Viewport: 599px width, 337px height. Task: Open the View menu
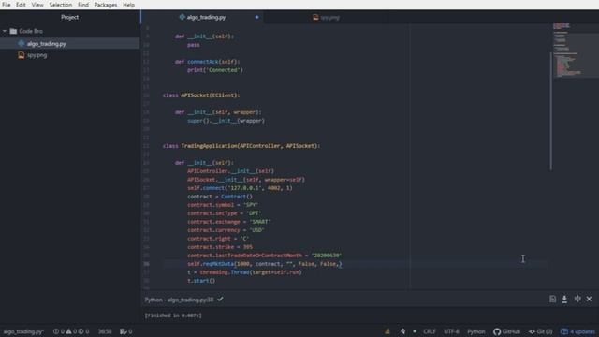pyautogui.click(x=37, y=5)
